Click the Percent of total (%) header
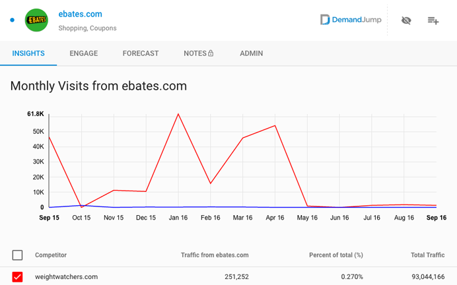The width and height of the screenshot is (457, 285). [x=336, y=255]
